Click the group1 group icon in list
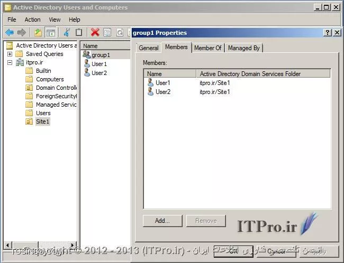The width and height of the screenshot is (344, 263). coord(87,54)
